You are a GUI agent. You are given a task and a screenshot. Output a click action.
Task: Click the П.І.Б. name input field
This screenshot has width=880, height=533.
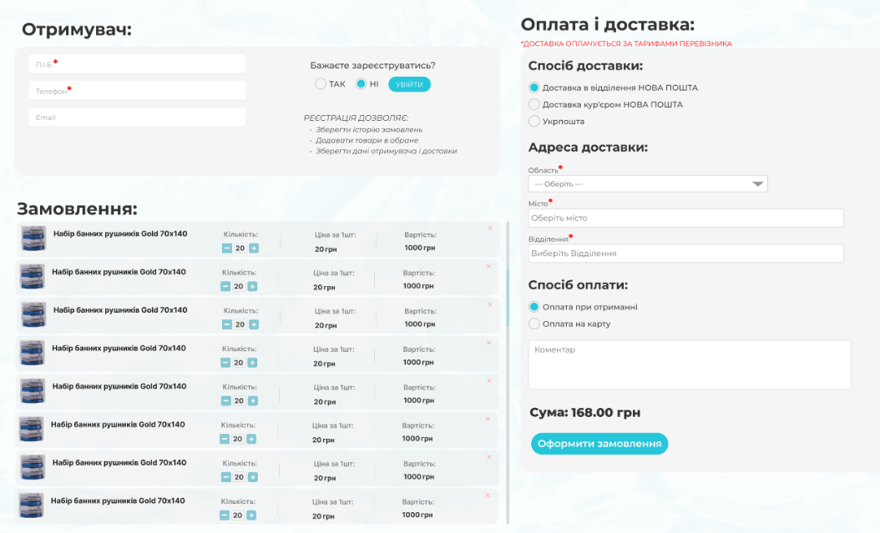point(137,64)
